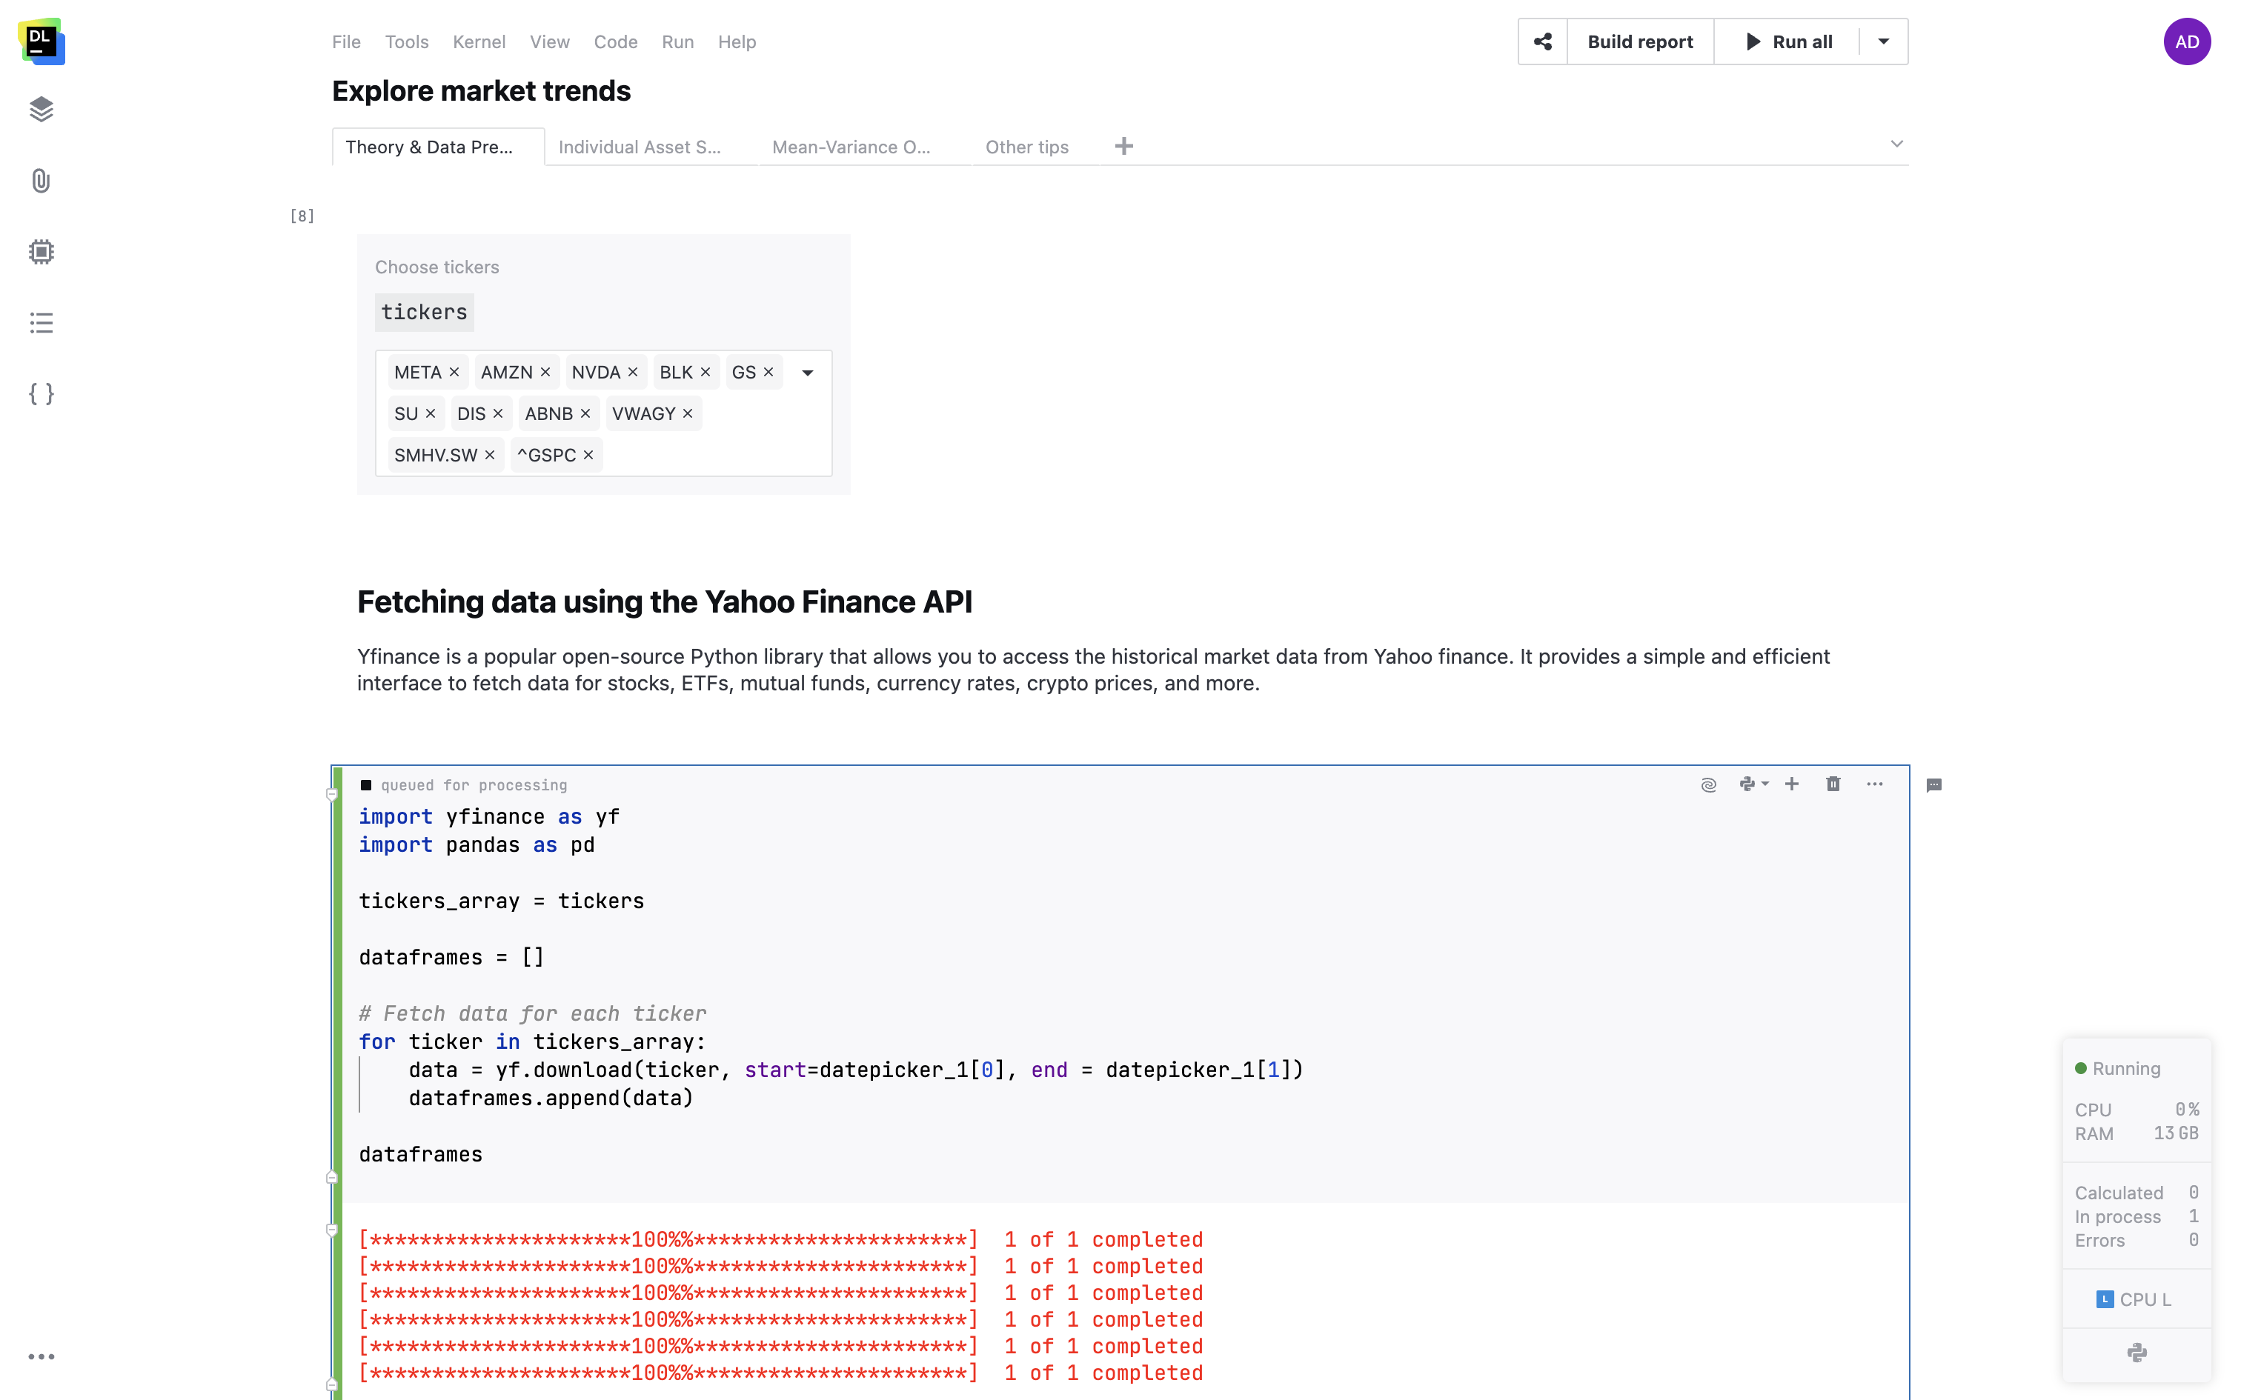Screen dimensions: 2241x1400
Task: Open the table of contents icon
Action: (41, 323)
